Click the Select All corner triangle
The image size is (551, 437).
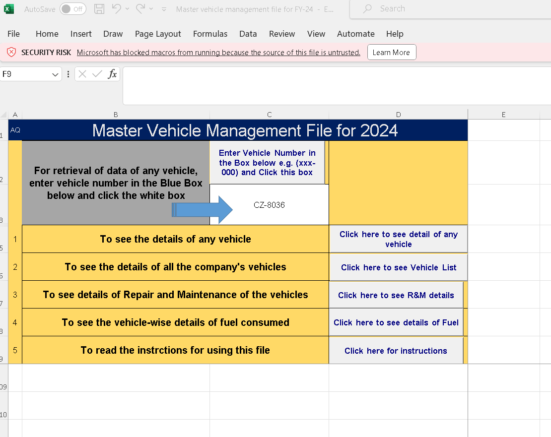pos(4,115)
